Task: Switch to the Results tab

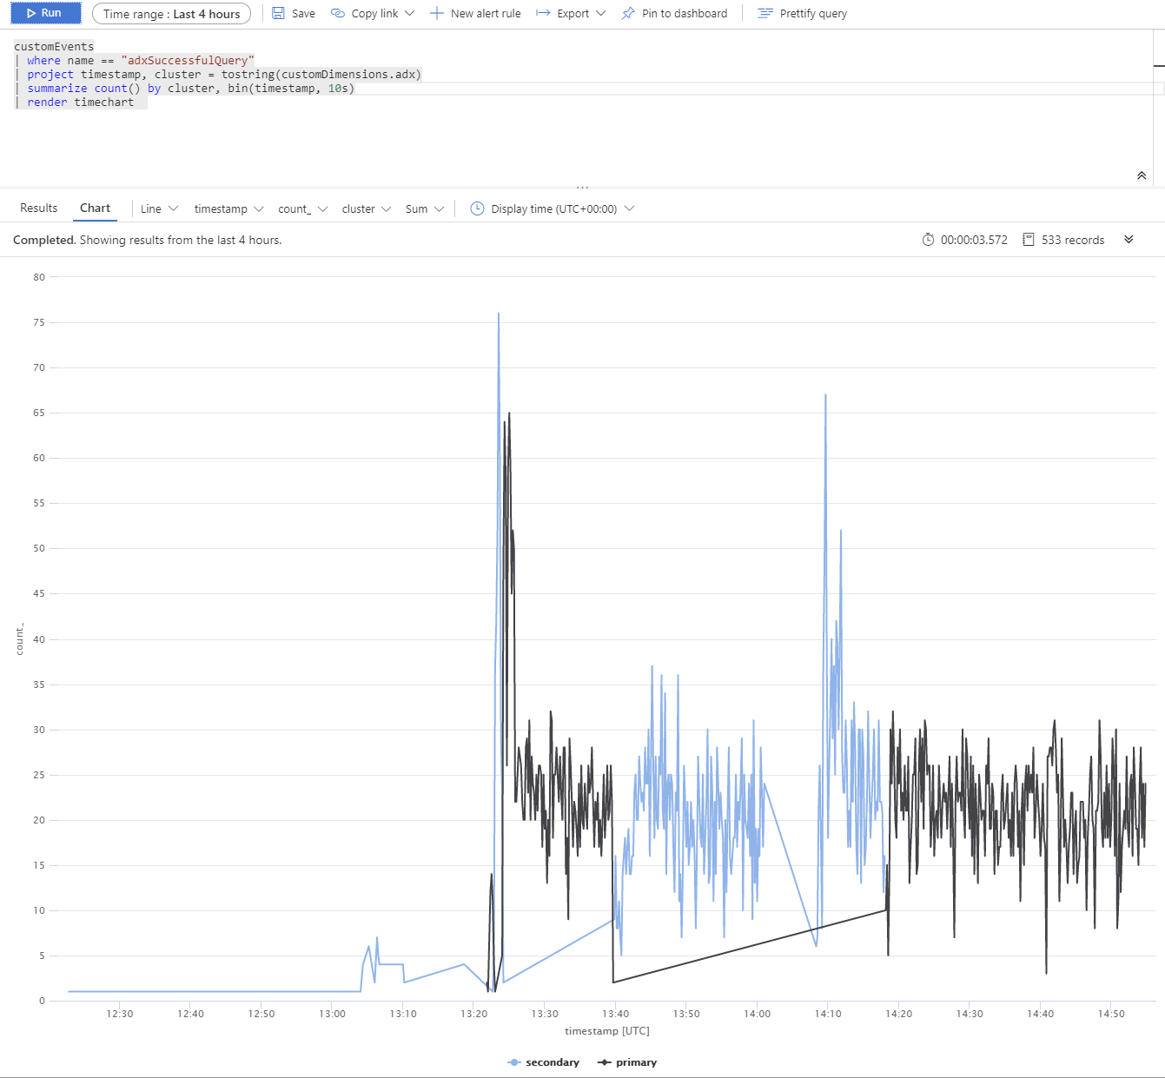Action: [x=39, y=208]
